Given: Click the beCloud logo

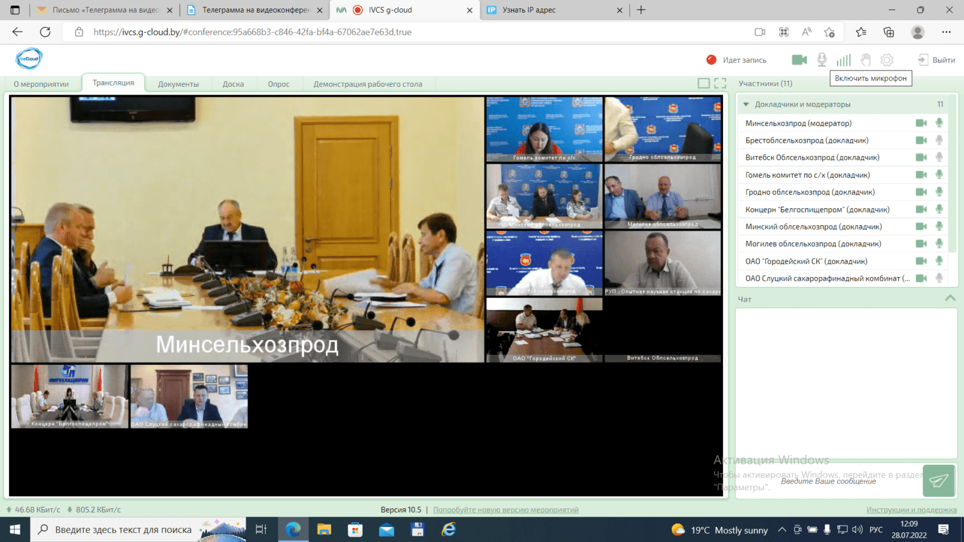Looking at the screenshot, I should 29,58.
